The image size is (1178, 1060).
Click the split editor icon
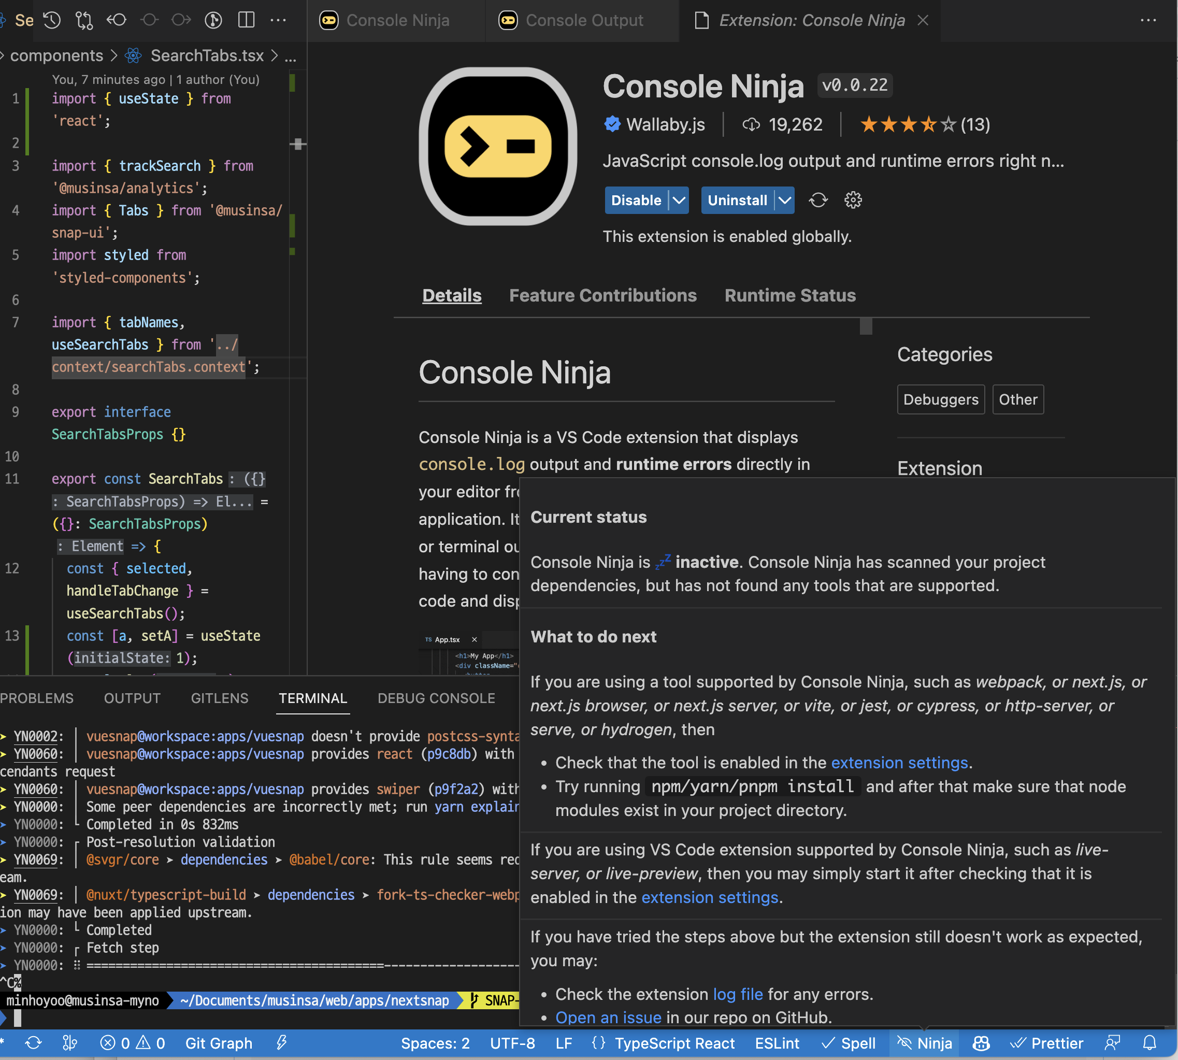click(246, 20)
